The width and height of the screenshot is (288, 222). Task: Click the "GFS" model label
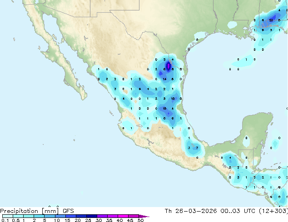[x=68, y=211]
